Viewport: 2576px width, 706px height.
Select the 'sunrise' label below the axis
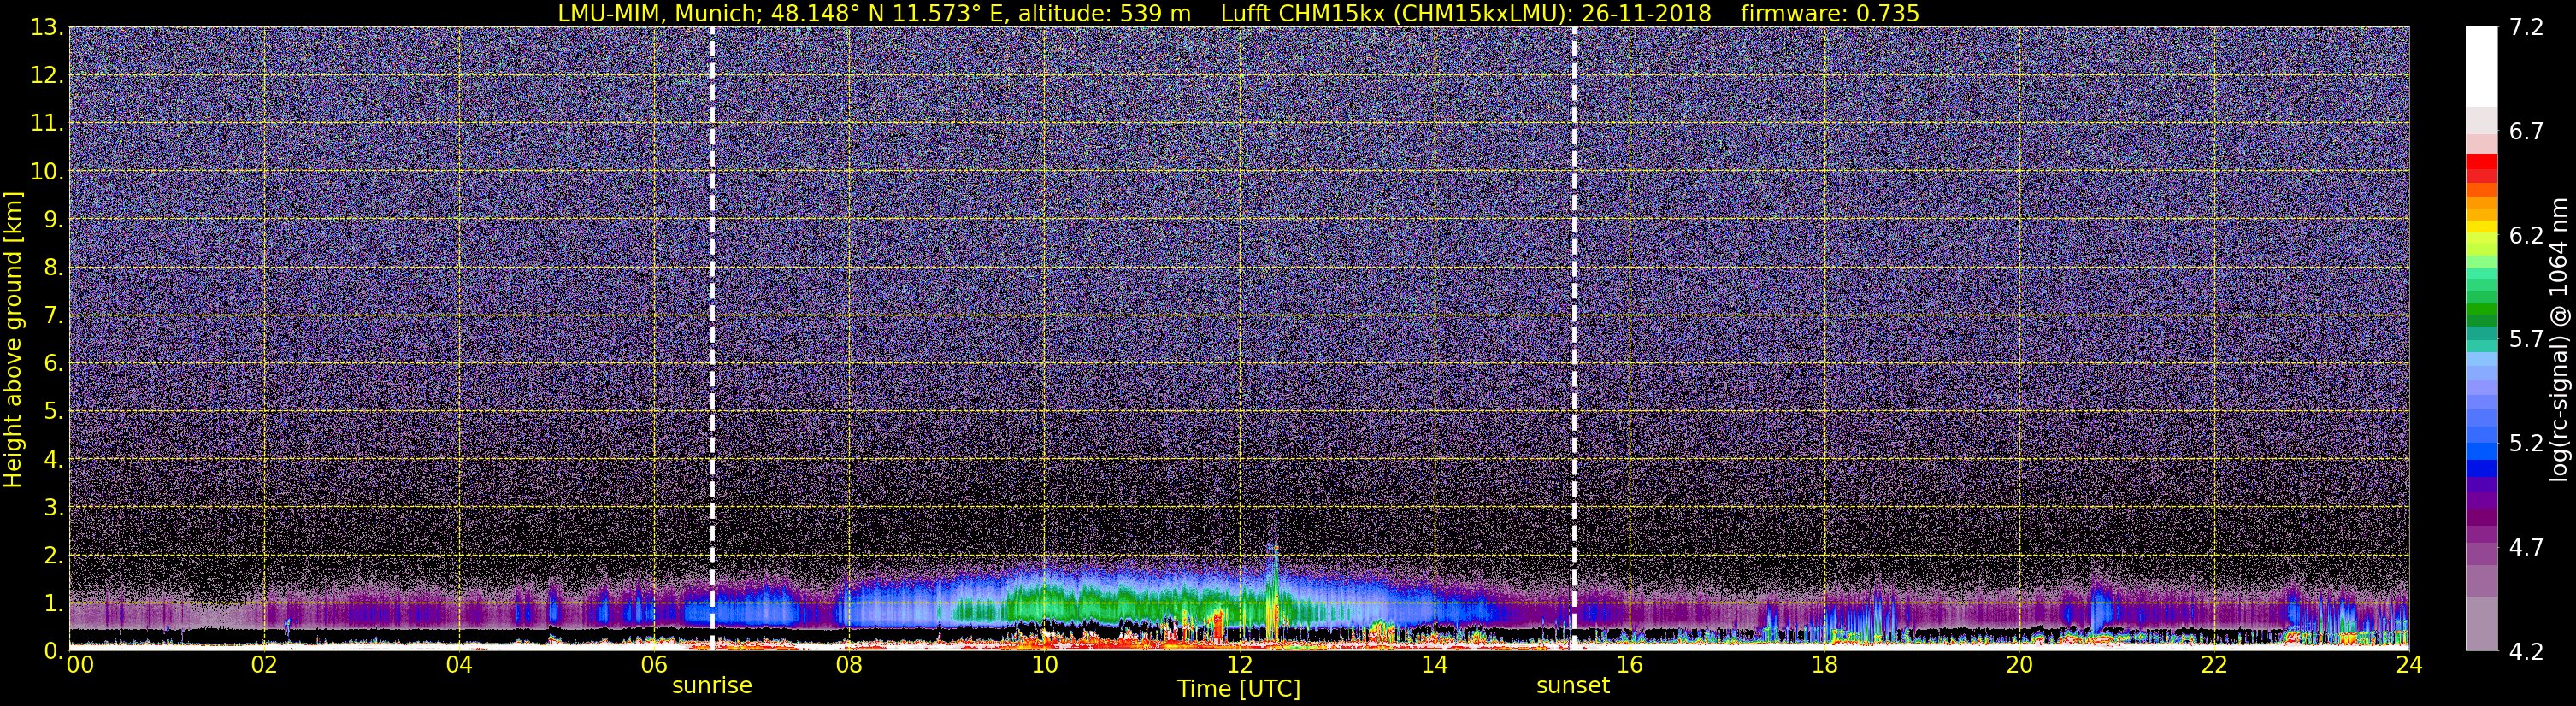pyautogui.click(x=712, y=685)
